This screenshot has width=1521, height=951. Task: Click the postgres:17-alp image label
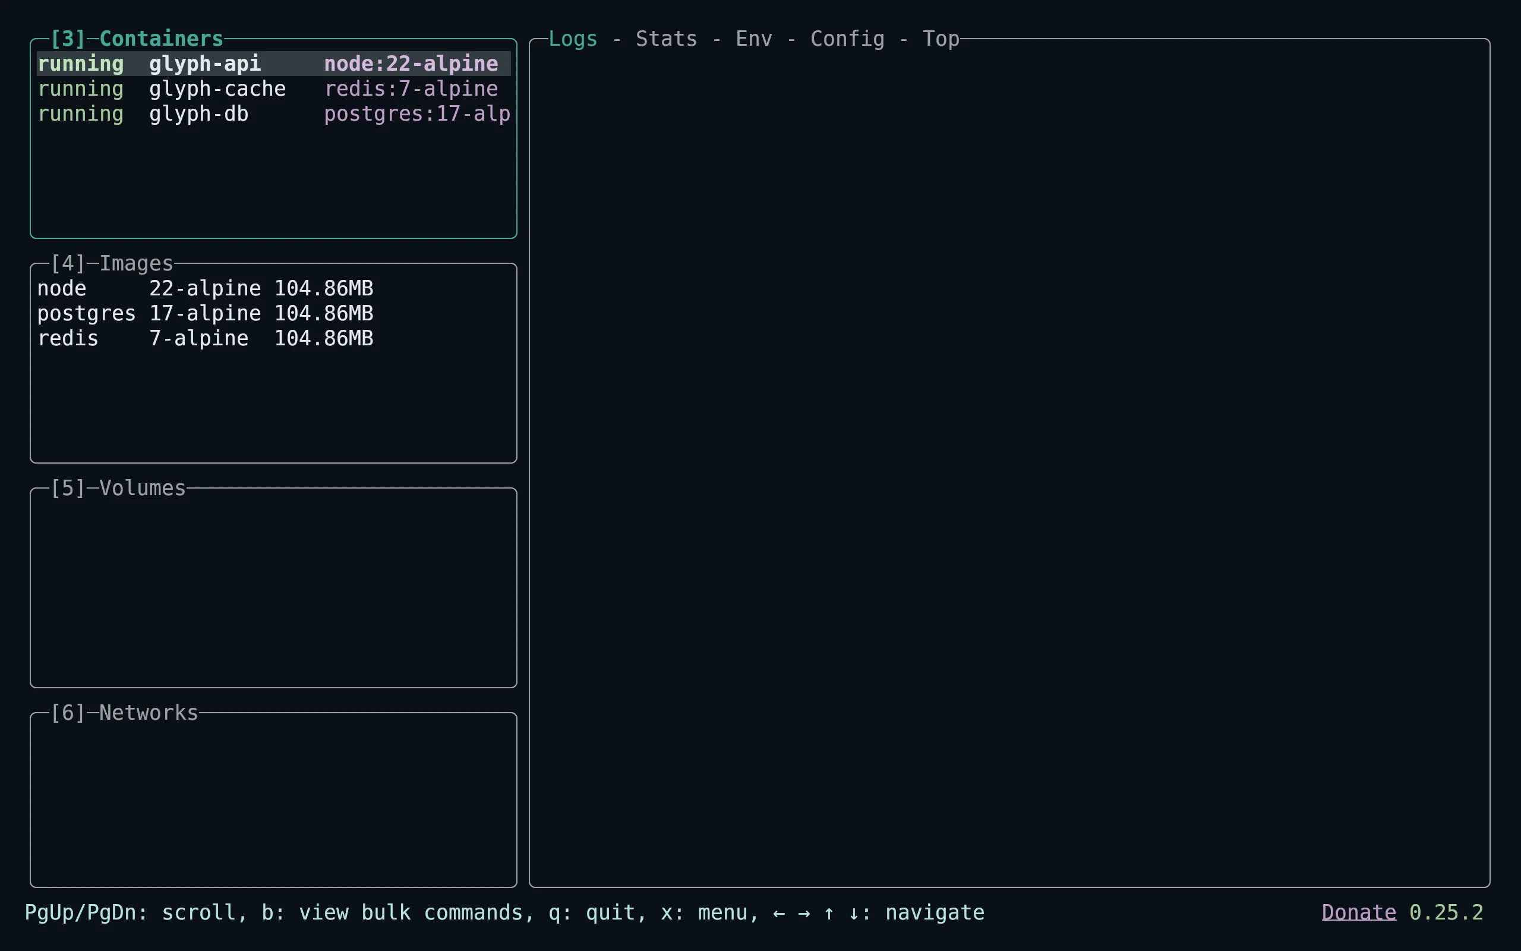(417, 114)
